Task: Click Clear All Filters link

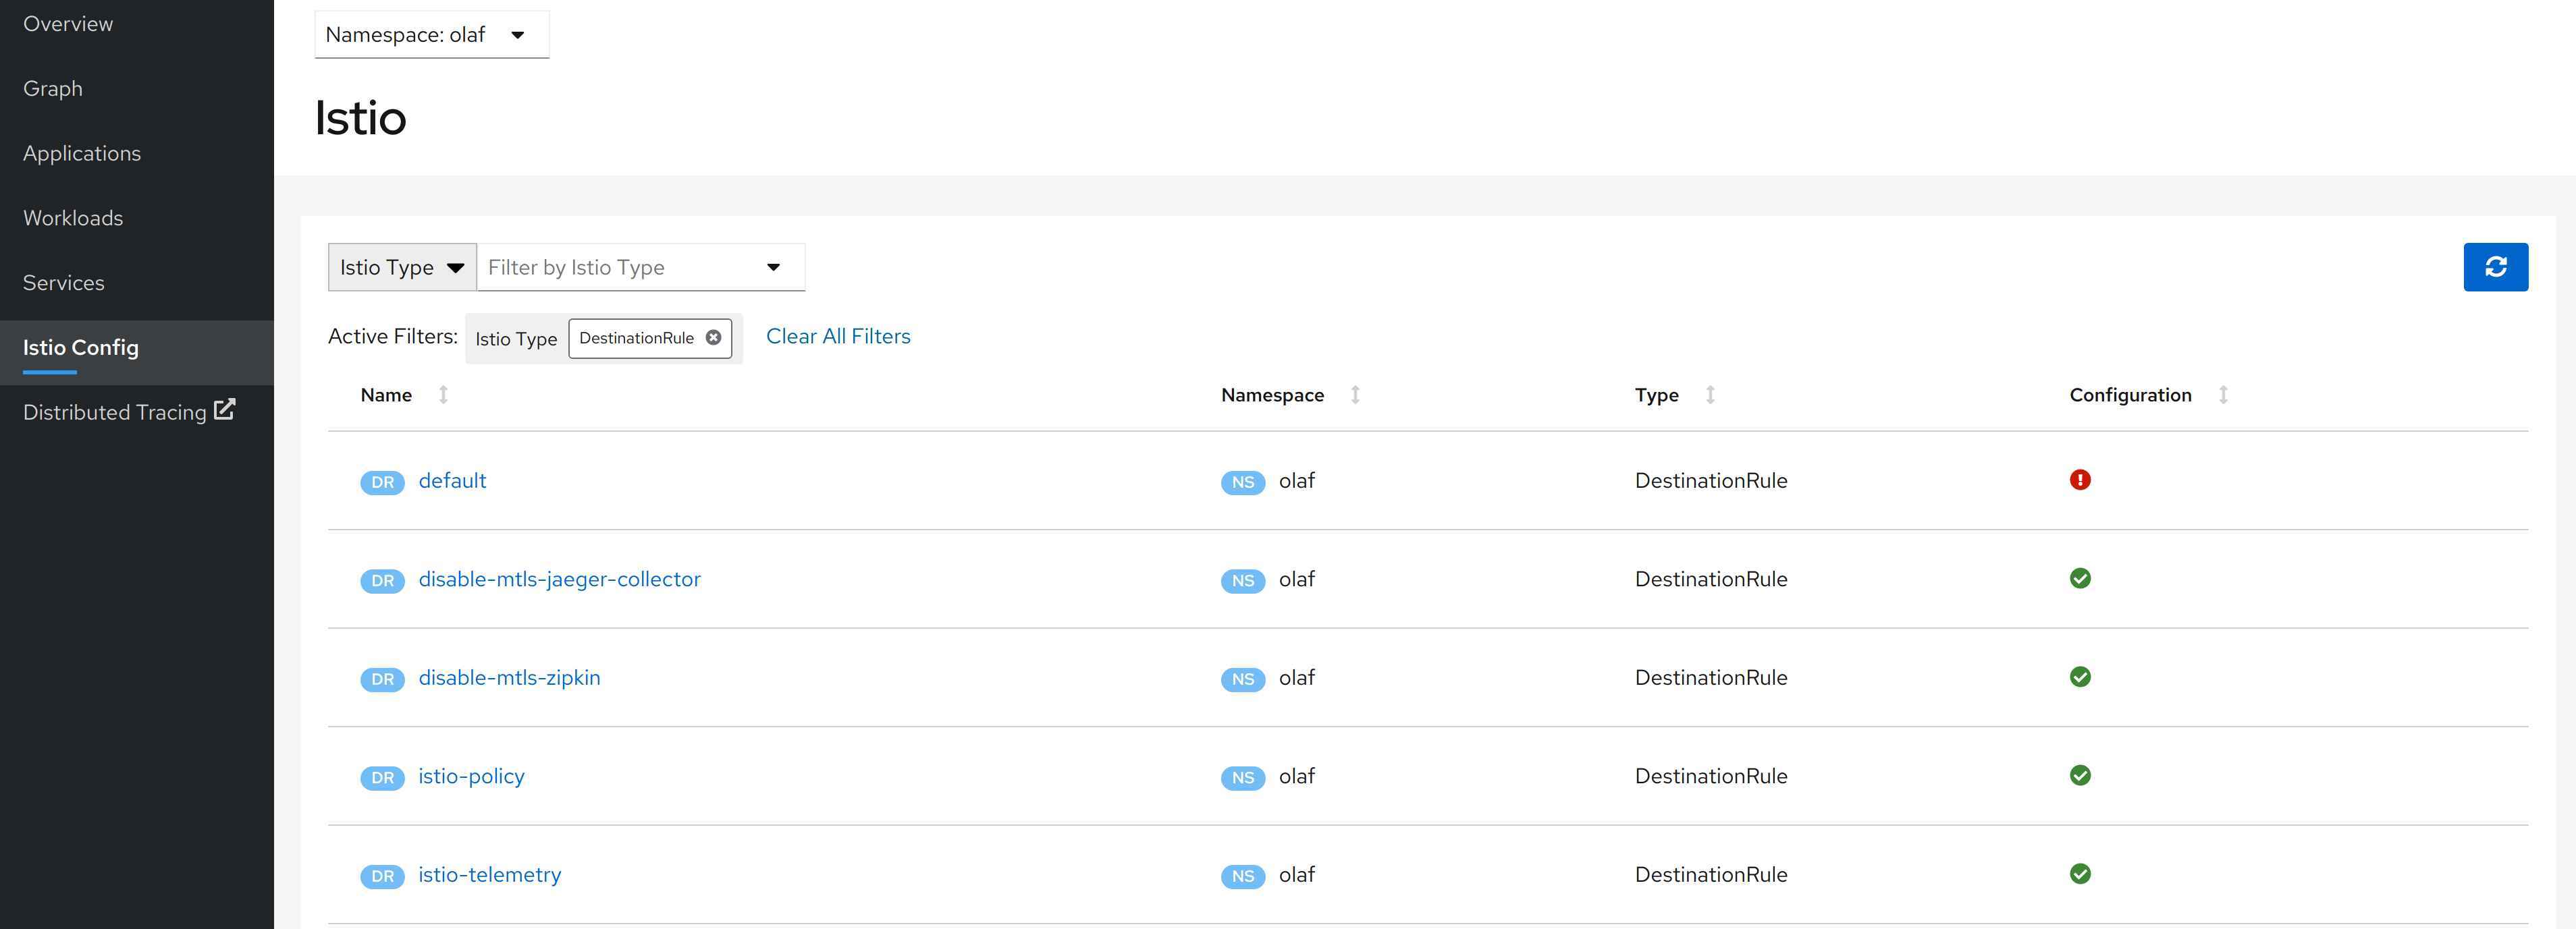Action: pyautogui.click(x=838, y=337)
